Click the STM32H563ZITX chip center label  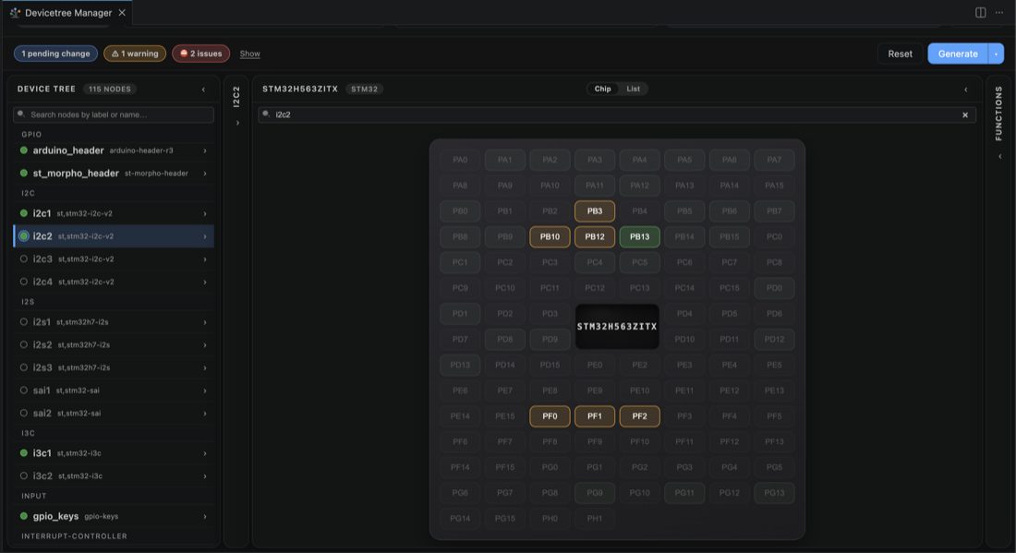(x=617, y=327)
